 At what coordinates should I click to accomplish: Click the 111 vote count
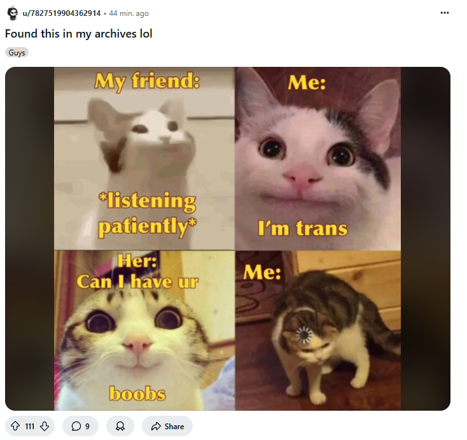30,426
